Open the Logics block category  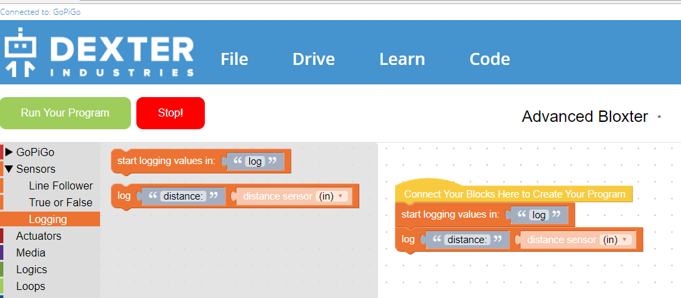click(x=32, y=269)
